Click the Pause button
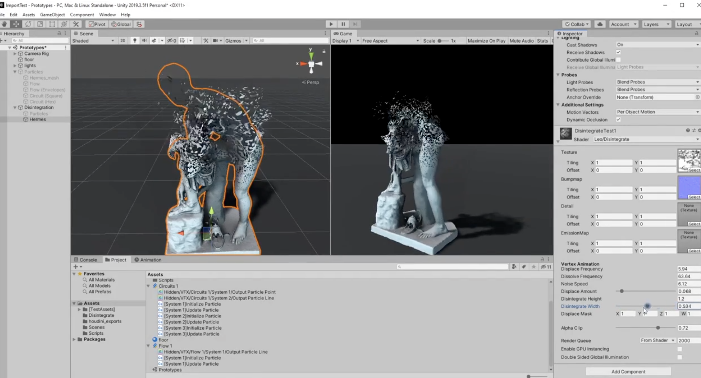The image size is (701, 378). coord(343,24)
